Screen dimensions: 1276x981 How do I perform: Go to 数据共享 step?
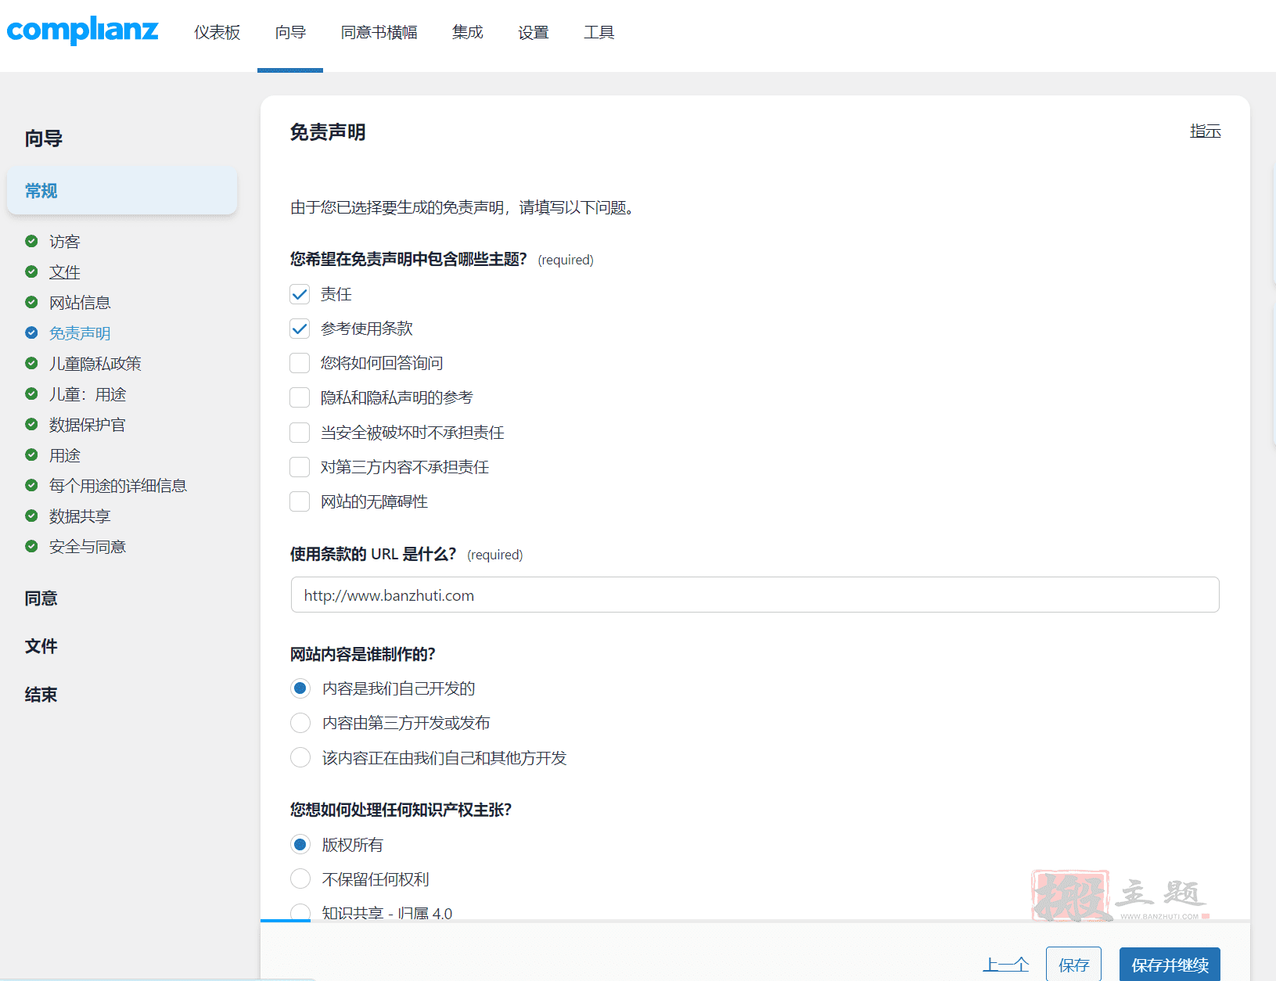(80, 516)
